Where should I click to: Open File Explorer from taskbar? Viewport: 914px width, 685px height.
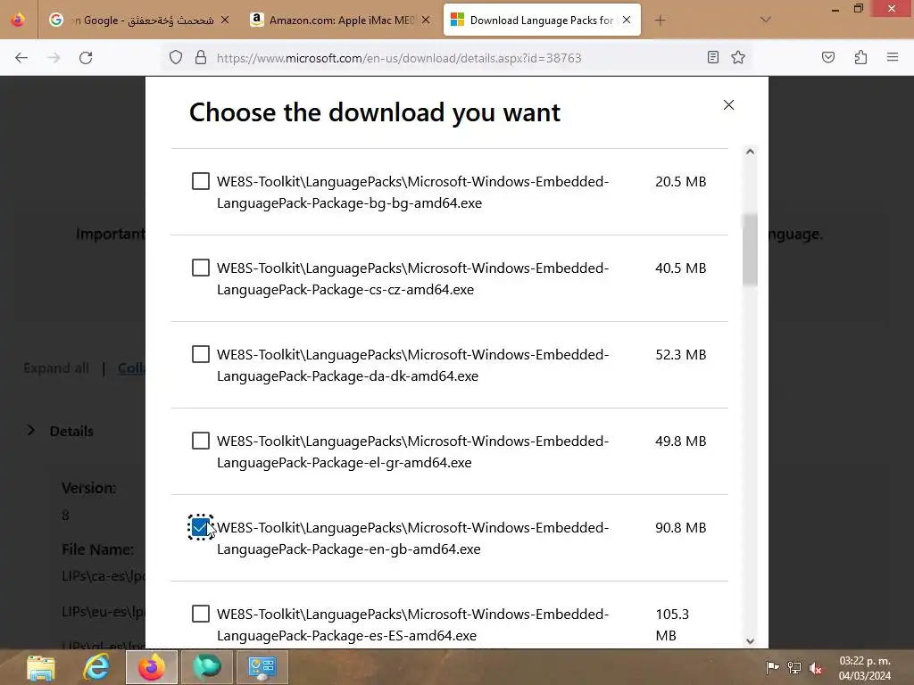click(x=41, y=667)
